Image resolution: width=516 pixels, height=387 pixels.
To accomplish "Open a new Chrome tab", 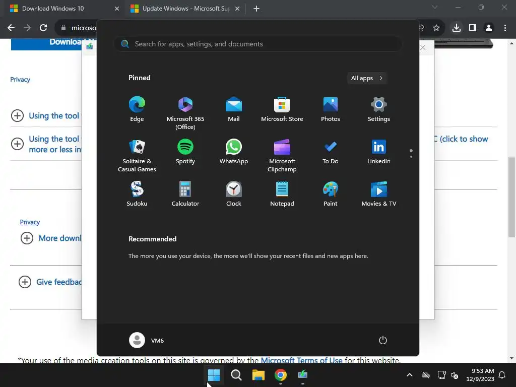I will tap(256, 9).
